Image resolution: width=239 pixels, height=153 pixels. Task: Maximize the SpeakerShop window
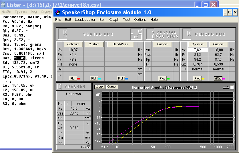(x=230, y=12)
